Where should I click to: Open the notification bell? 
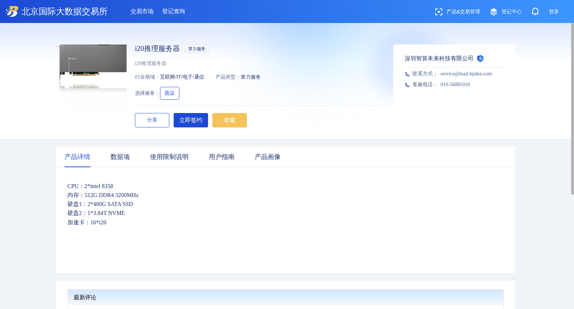(535, 12)
